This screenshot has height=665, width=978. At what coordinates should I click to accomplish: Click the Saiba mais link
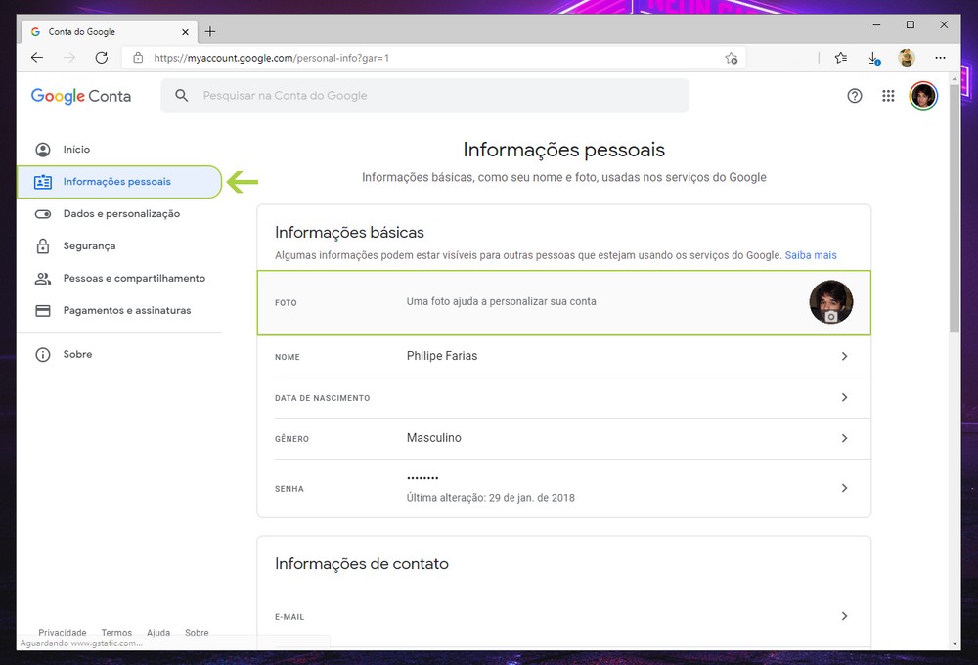click(x=811, y=255)
